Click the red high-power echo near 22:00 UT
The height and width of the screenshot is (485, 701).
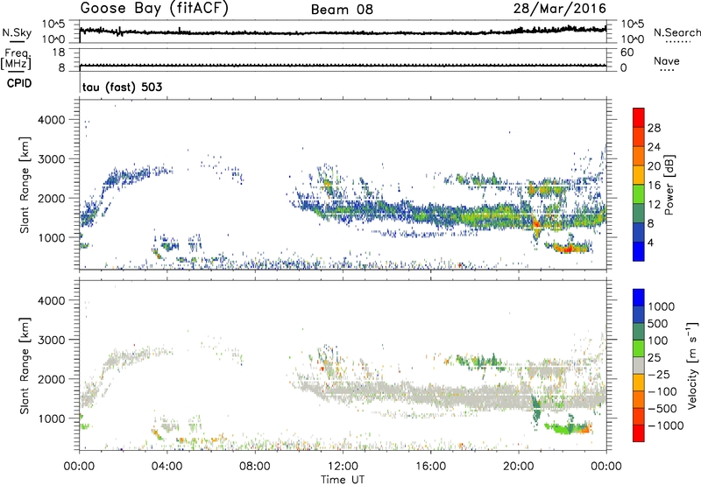(567, 250)
